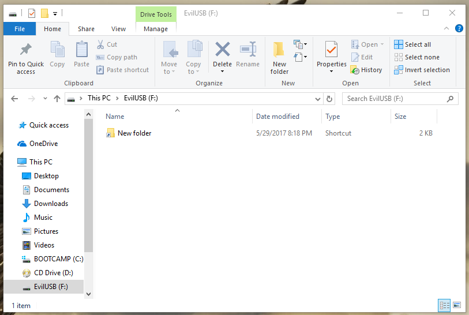Open the Manage tab
469x315 pixels.
(x=156, y=29)
